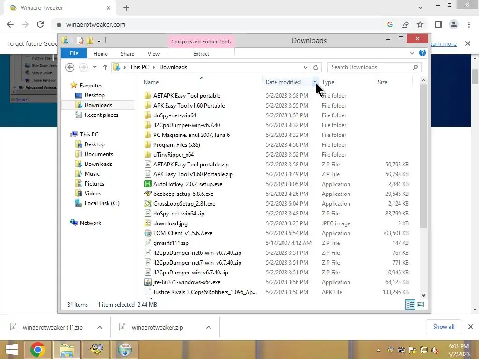This screenshot has height=359, width=479.
Task: Expand the Explorer ribbon chevron
Action: (412, 53)
